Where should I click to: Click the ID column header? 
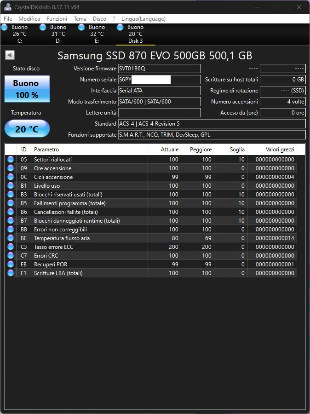click(x=24, y=149)
